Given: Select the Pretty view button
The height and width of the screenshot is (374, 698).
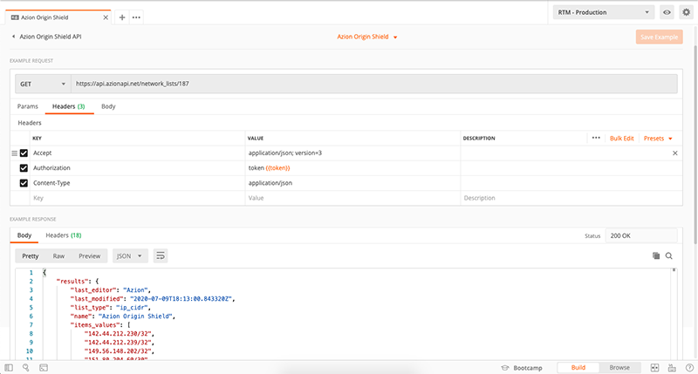Looking at the screenshot, I should [31, 256].
